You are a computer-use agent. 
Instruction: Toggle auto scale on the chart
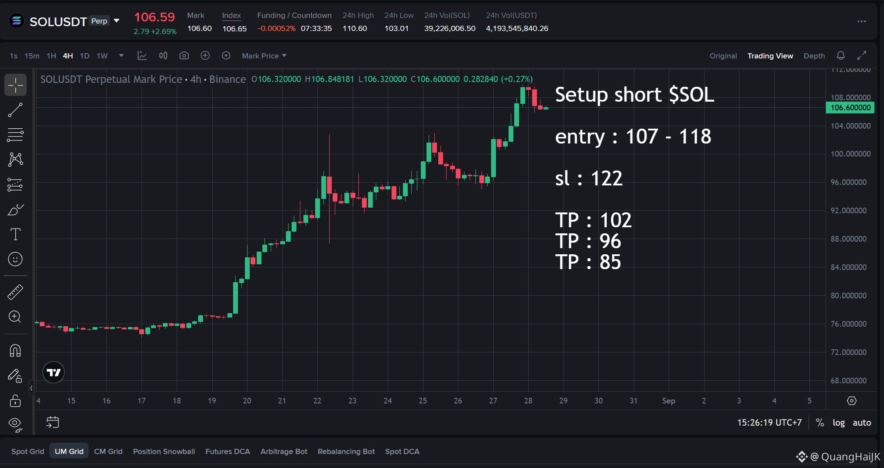(862, 422)
